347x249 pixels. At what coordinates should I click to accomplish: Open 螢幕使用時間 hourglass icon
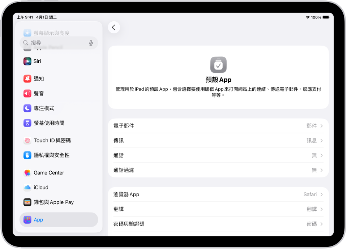(x=27, y=123)
